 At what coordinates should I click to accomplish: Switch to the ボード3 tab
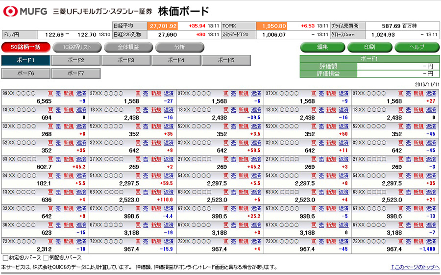(x=126, y=60)
